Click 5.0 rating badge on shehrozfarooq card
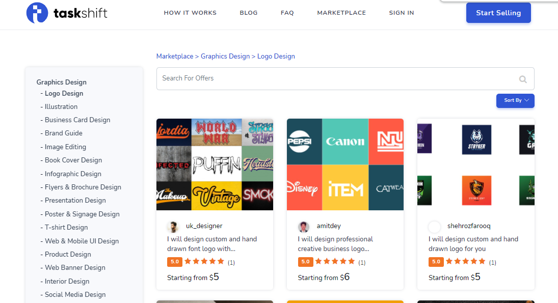The height and width of the screenshot is (303, 558). pos(436,262)
